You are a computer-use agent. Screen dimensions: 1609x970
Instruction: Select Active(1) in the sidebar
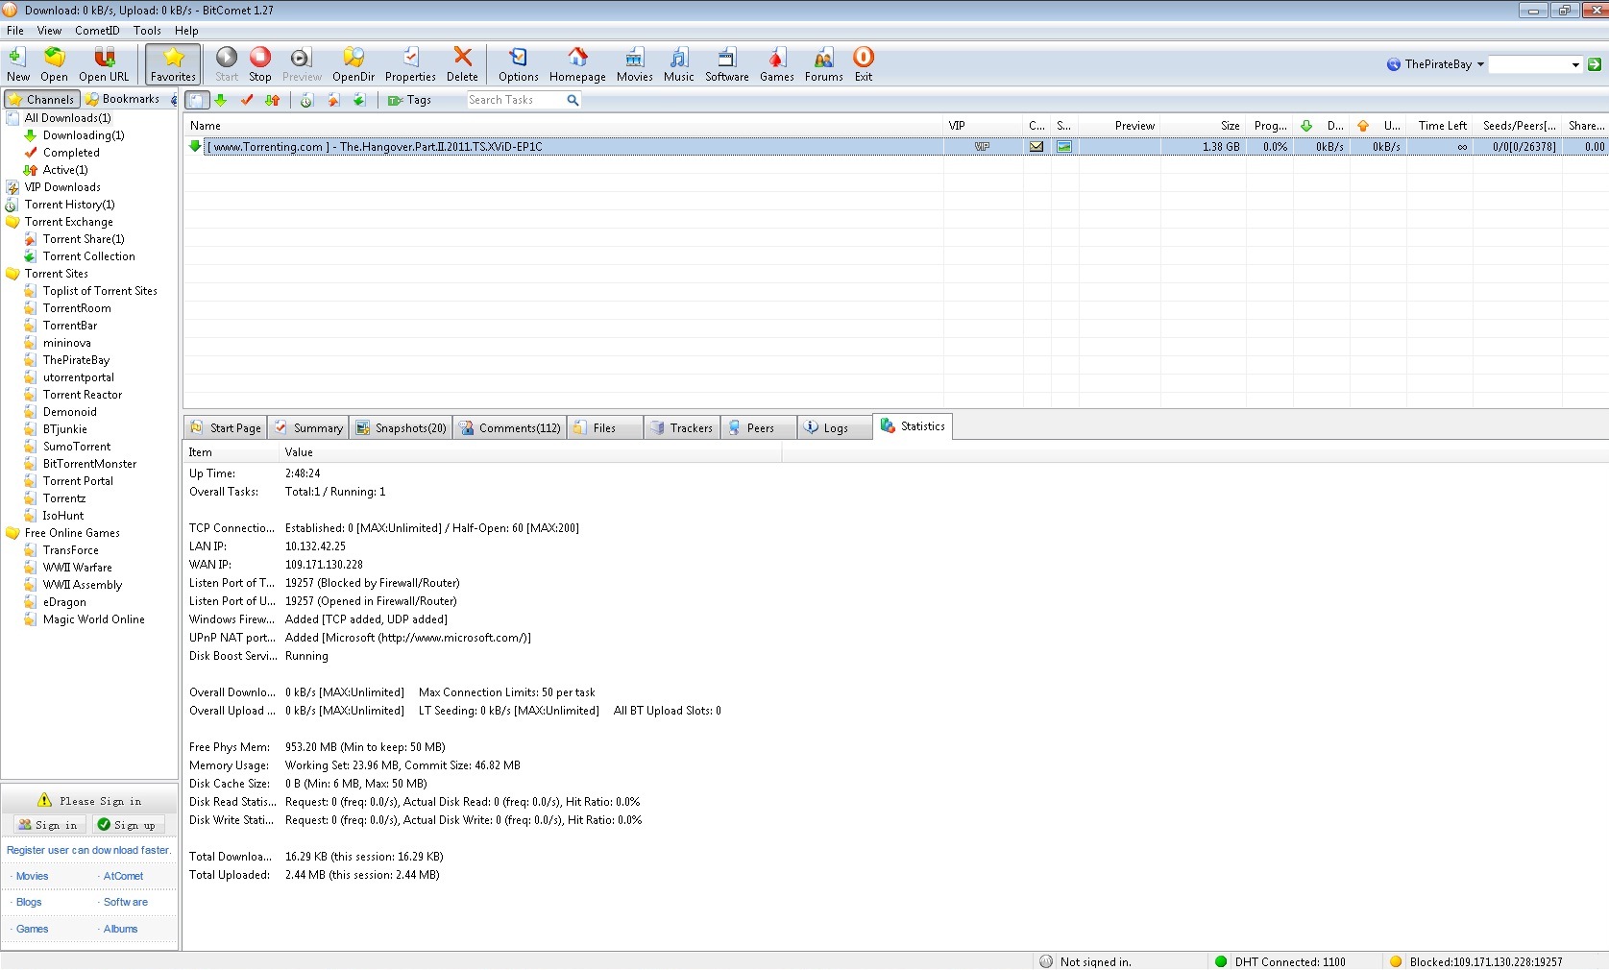coord(65,170)
